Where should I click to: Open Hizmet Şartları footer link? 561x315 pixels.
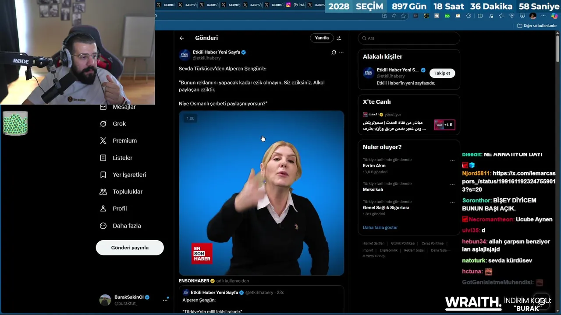coord(373,243)
